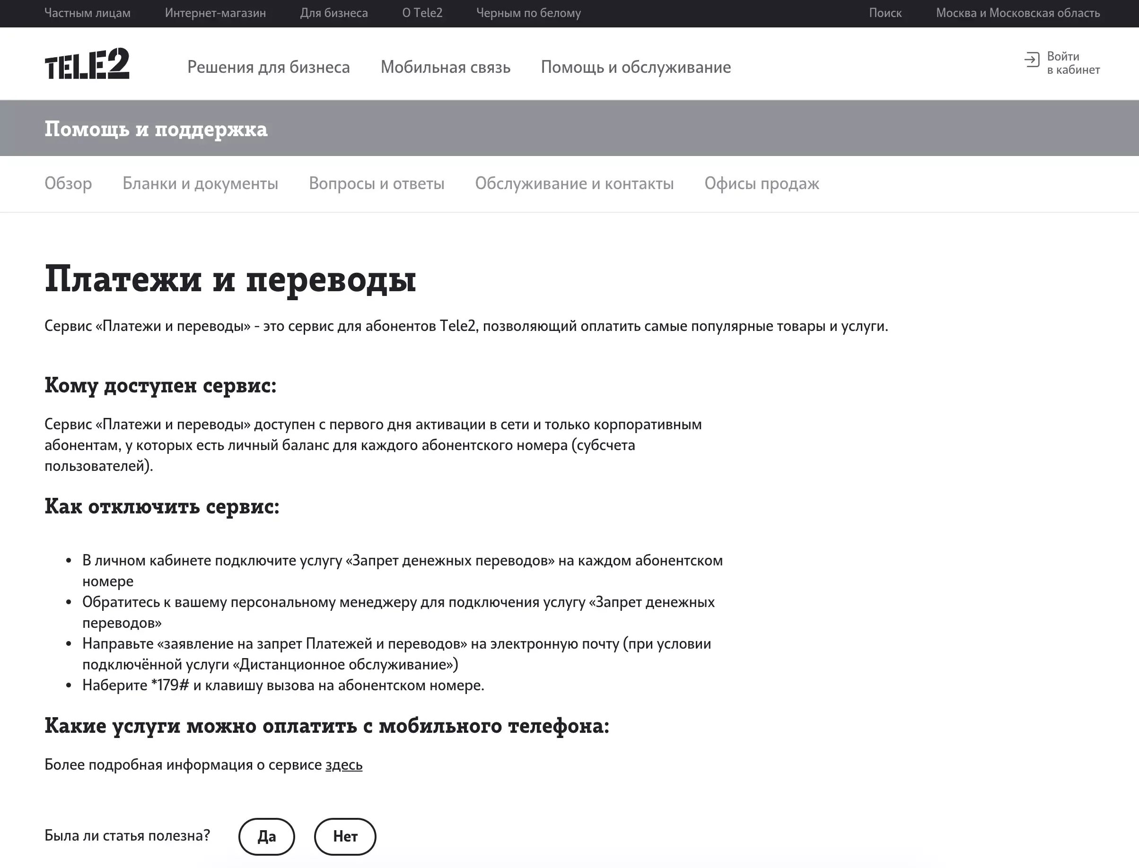Image resolution: width=1139 pixels, height=868 pixels.
Task: Open 'Решения для бизнеса'
Action: (269, 67)
